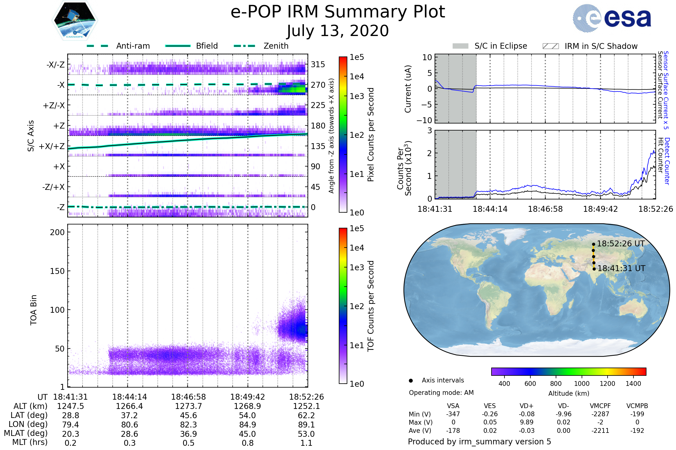The height and width of the screenshot is (450, 676).
Task: Click the Zenith dash-dot legend line
Action: coord(244,46)
